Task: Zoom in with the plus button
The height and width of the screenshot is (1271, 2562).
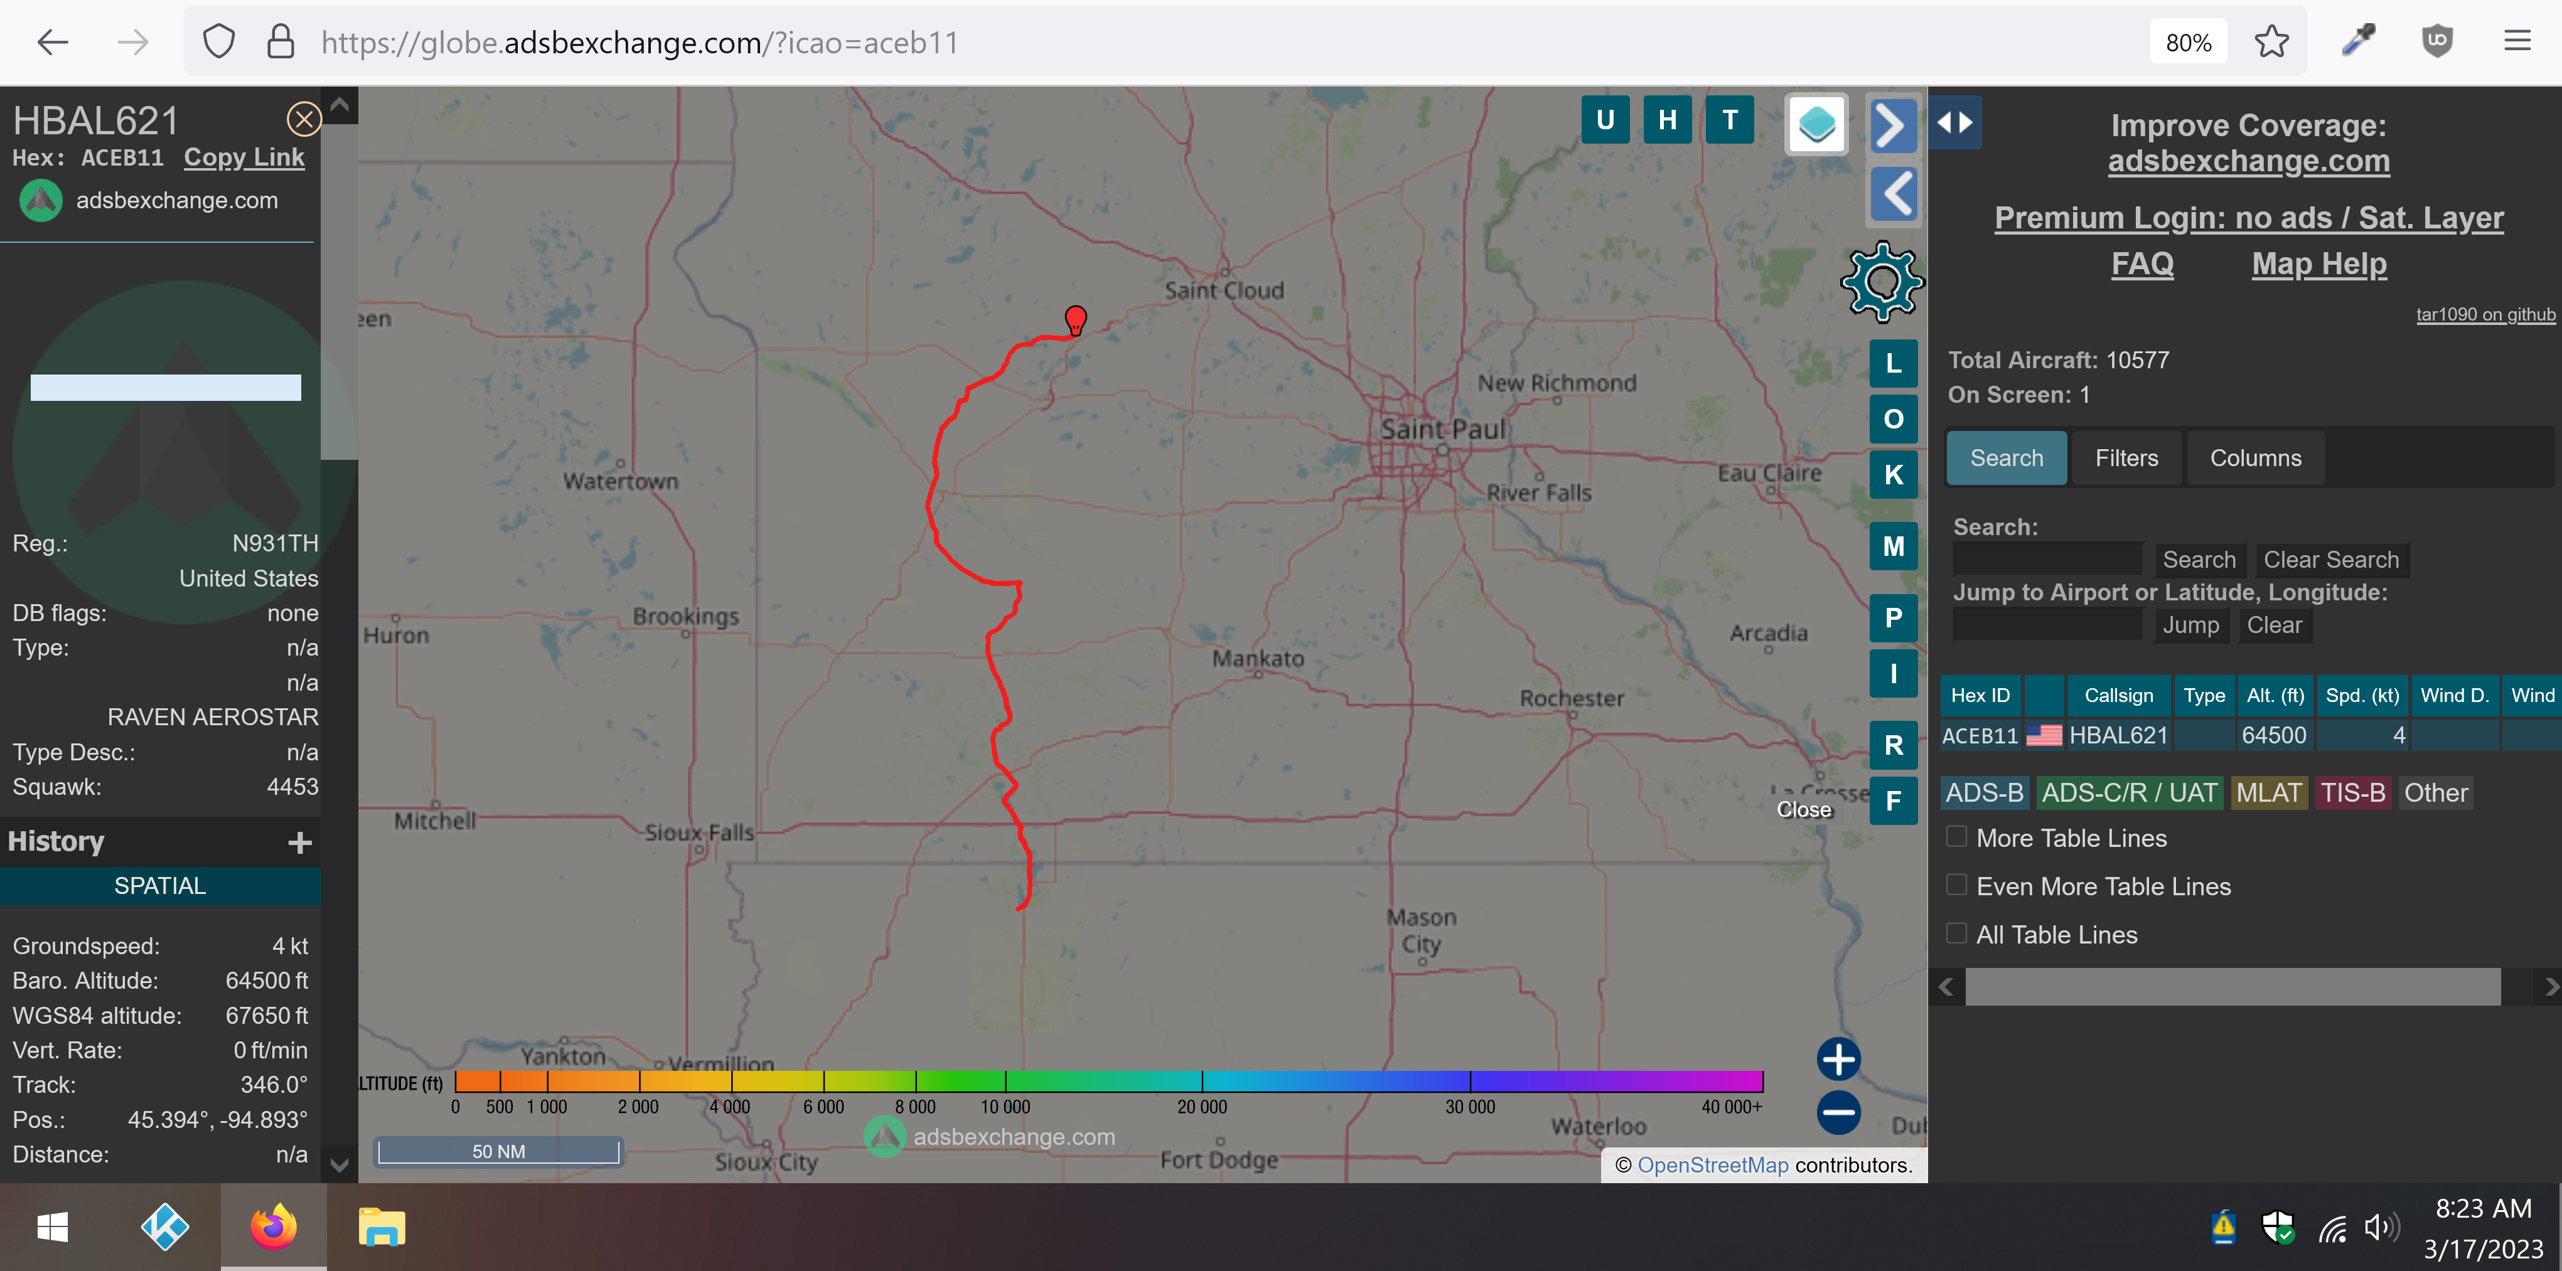Action: point(1838,1060)
